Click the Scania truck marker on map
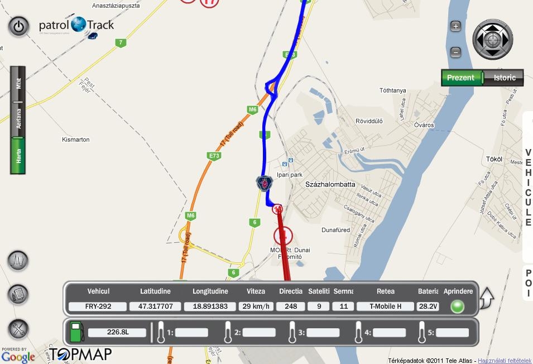 264,183
